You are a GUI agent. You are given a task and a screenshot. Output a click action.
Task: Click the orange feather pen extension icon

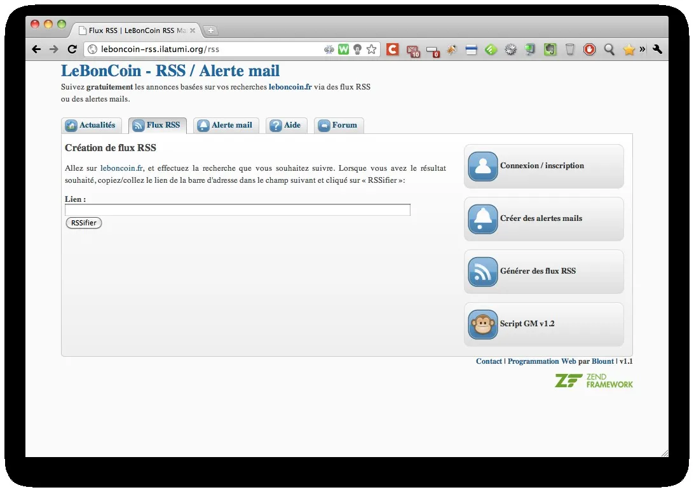tap(451, 50)
